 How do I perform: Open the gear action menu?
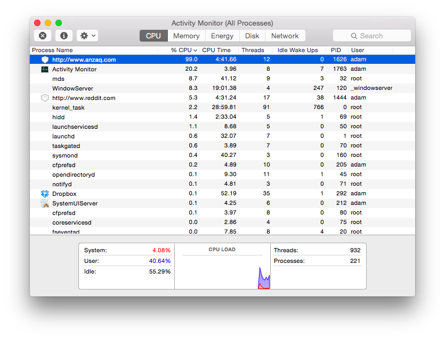click(x=87, y=36)
